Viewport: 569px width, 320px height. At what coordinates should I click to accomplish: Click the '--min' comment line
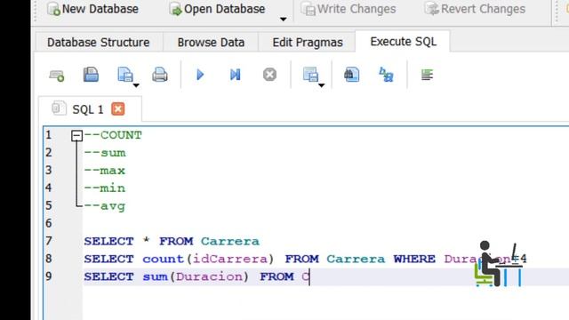pyautogui.click(x=105, y=188)
